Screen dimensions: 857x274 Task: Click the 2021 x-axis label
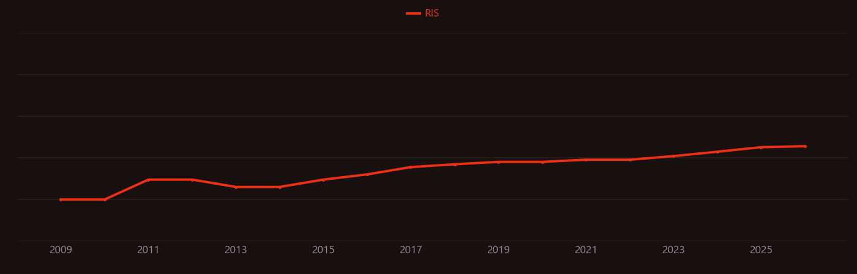coord(586,250)
